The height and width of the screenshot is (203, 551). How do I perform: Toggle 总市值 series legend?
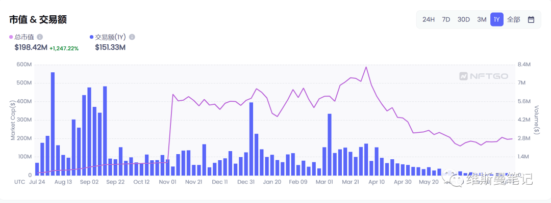click(24, 37)
